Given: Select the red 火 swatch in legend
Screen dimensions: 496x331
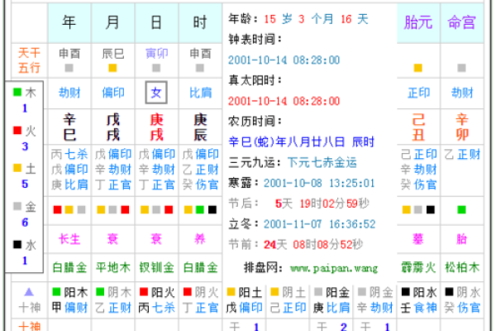Looking at the screenshot, I should [17, 130].
